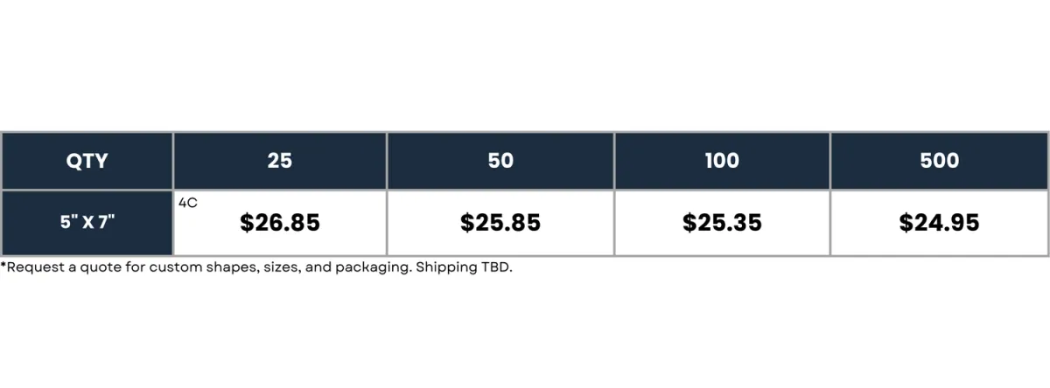Click the X in 5" X 7" label
The image size is (1050, 388).
tap(87, 223)
